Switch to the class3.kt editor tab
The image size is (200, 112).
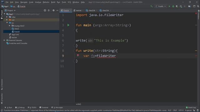tap(91, 10)
